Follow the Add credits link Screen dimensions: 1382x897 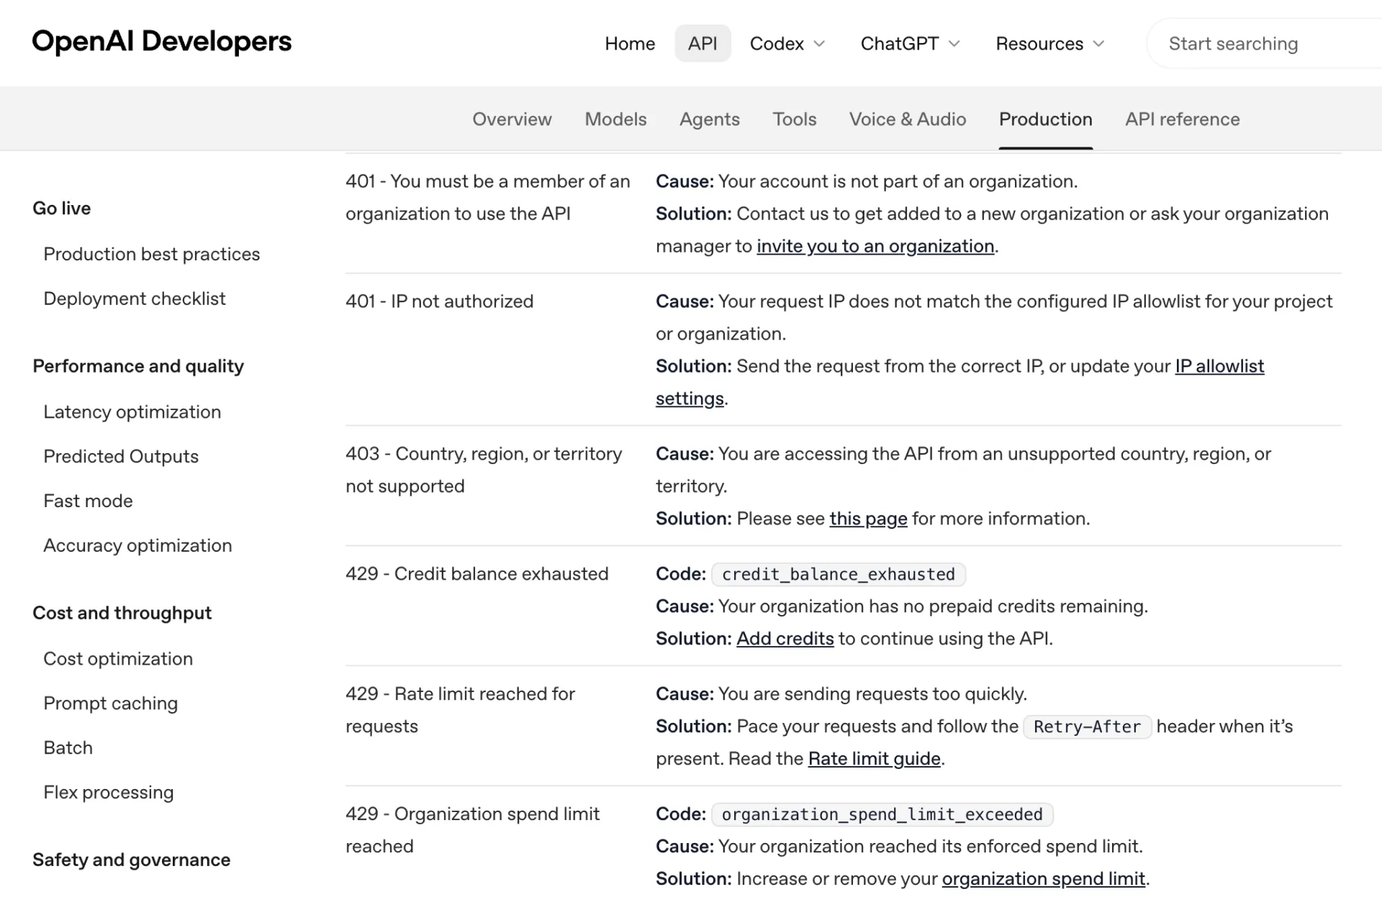click(785, 639)
